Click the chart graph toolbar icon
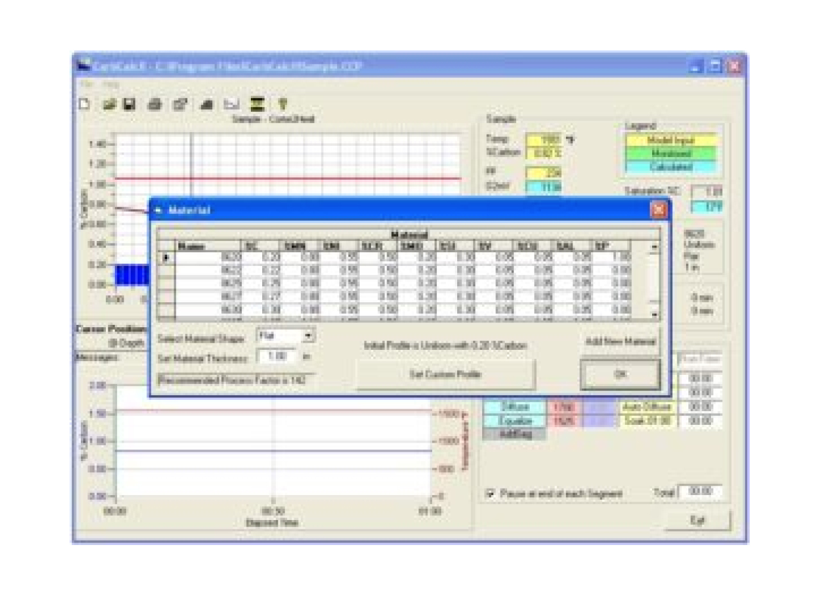 tap(231, 105)
